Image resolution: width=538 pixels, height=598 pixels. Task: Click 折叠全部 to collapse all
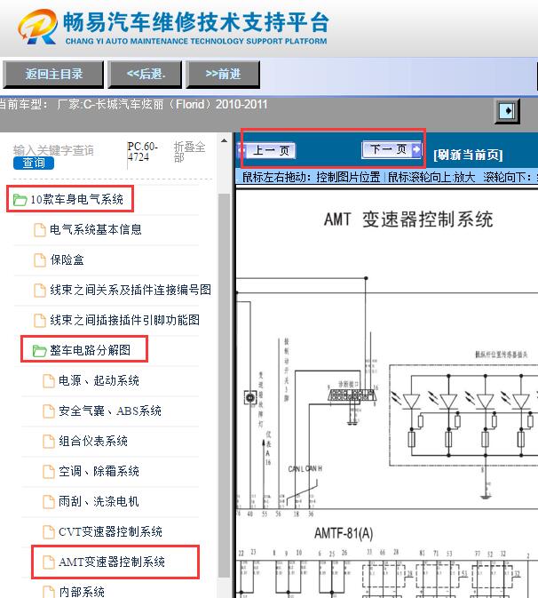(x=190, y=152)
